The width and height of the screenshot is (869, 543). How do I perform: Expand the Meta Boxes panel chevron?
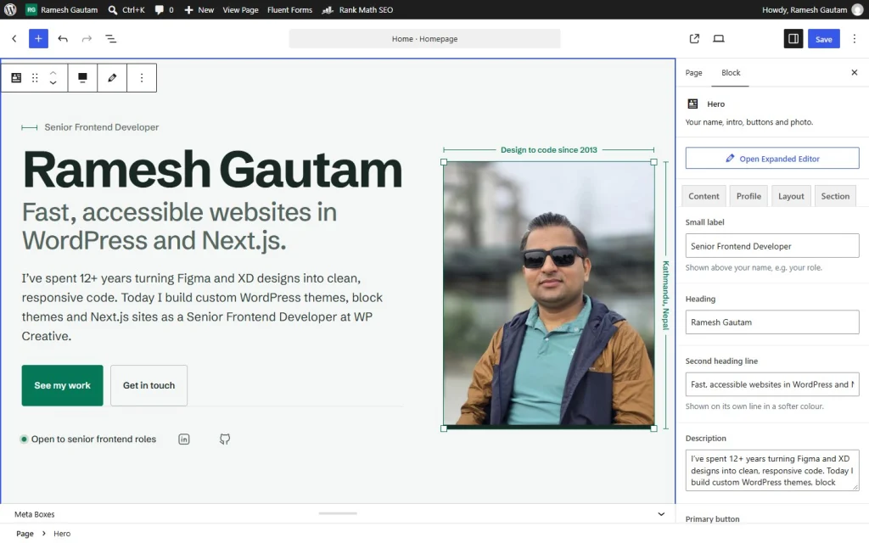click(660, 514)
